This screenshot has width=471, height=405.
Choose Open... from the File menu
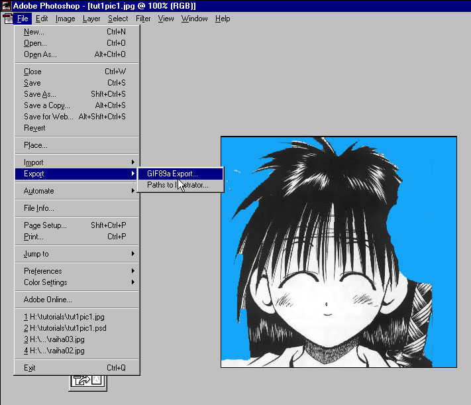coord(78,43)
